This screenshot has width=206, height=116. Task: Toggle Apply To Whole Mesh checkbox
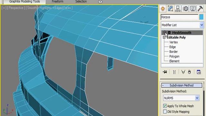(x=165, y=106)
